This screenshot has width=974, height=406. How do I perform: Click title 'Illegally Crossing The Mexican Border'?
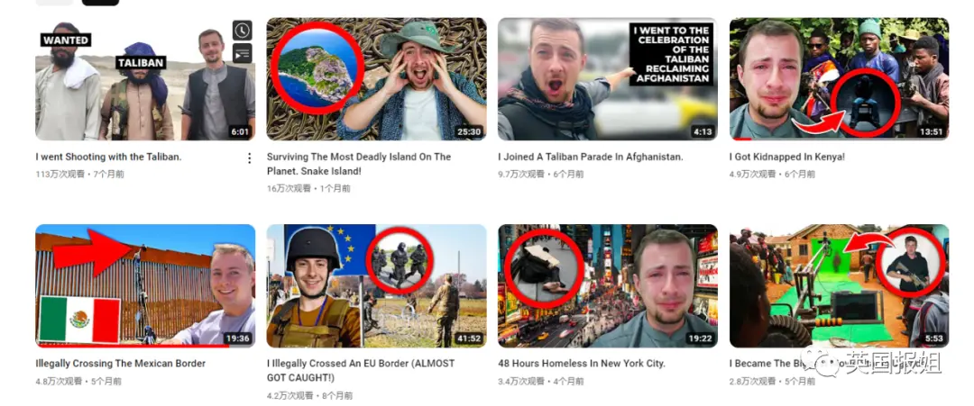click(x=121, y=363)
